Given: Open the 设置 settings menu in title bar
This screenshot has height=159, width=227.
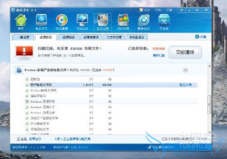Looking at the screenshot, I should [x=169, y=10].
